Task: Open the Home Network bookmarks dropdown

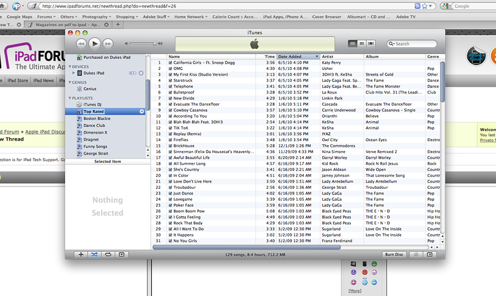Action: 191,17
